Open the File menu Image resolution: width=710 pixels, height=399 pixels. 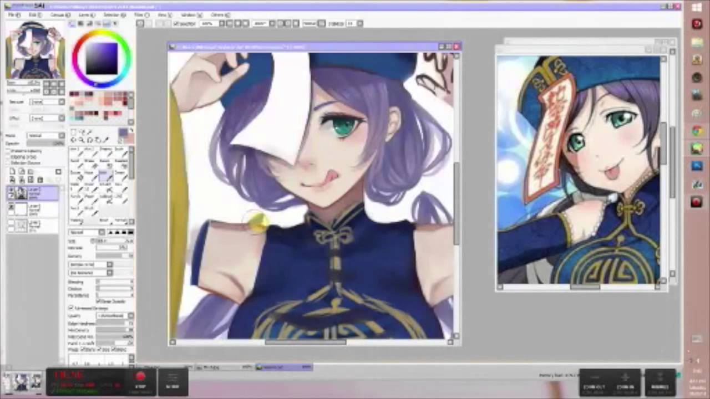coord(15,15)
